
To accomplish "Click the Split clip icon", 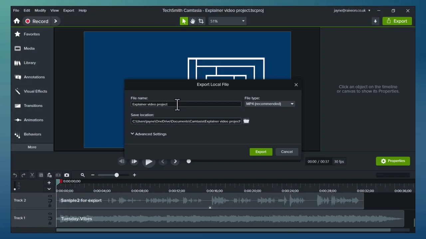I will [x=58, y=175].
